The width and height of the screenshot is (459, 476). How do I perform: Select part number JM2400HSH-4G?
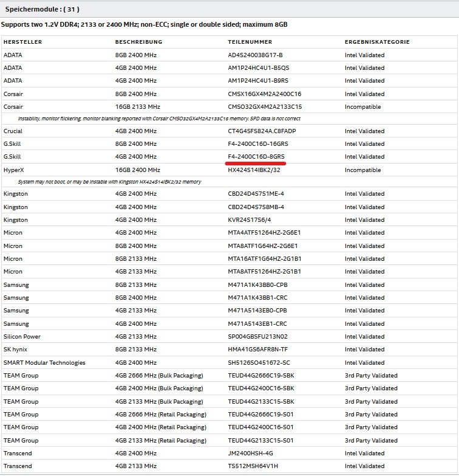click(250, 453)
